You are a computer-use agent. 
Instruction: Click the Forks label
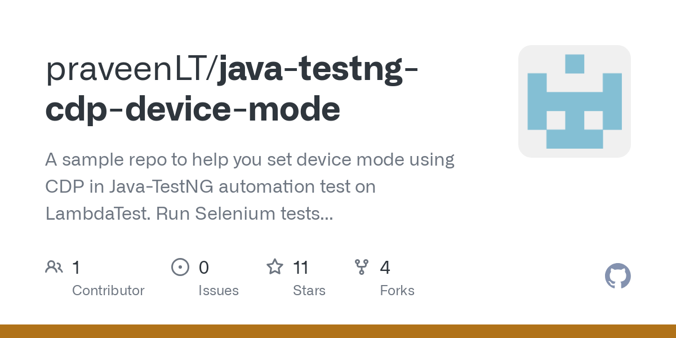coord(397,291)
